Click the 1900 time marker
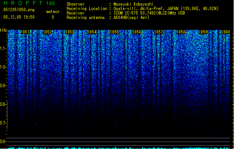 (225, 32)
